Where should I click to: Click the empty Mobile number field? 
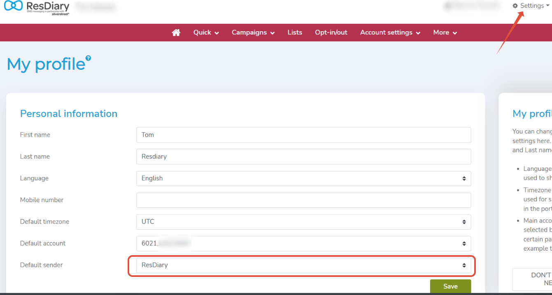[304, 200]
